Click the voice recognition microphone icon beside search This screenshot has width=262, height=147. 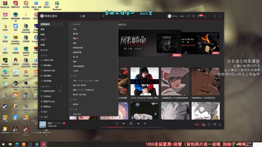point(103,16)
